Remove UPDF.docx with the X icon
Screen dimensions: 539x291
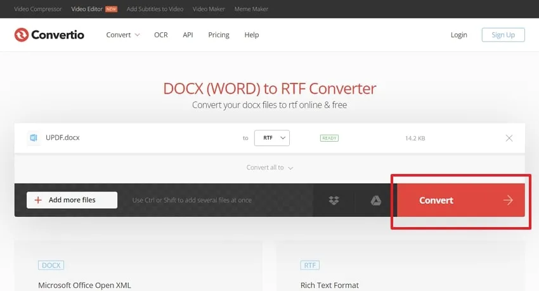coord(509,138)
